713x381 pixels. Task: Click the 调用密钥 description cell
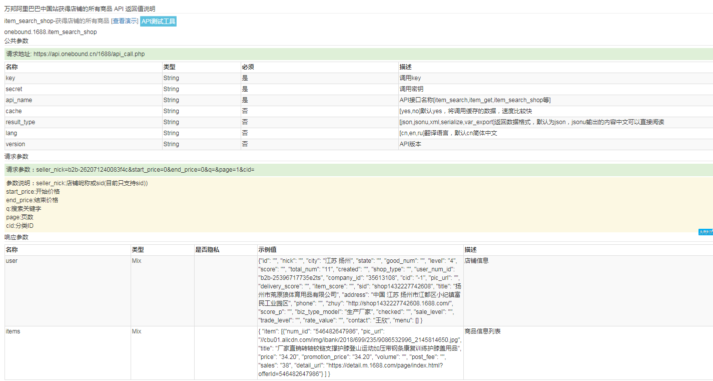[x=555, y=89]
